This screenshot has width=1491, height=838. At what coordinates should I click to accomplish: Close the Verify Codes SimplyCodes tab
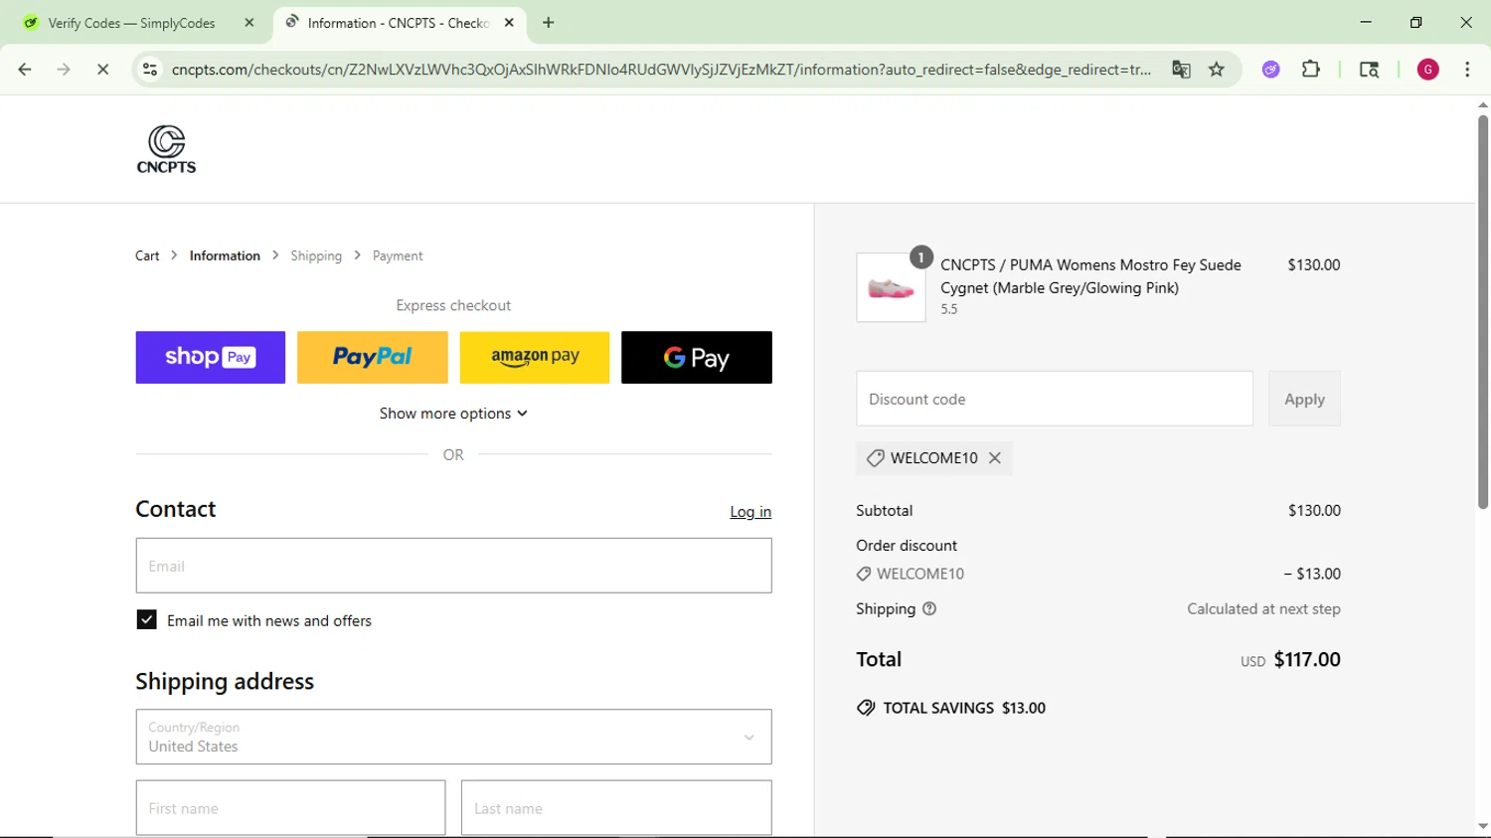point(249,23)
